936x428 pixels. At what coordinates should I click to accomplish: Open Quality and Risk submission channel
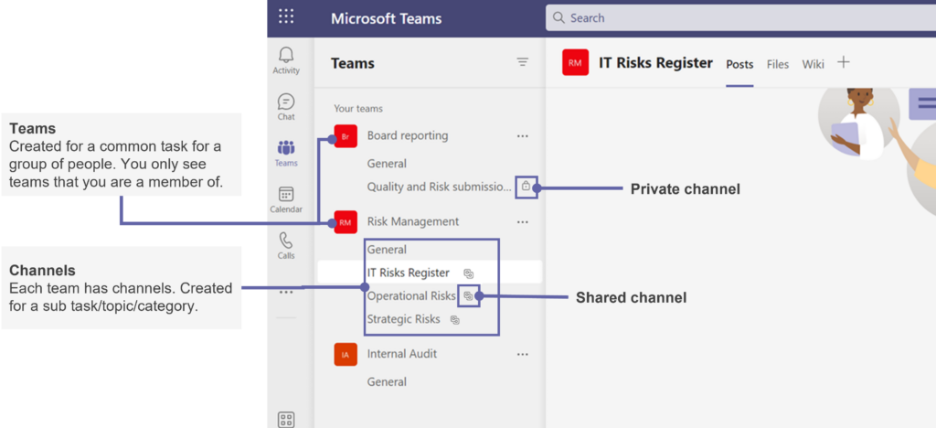tap(440, 187)
